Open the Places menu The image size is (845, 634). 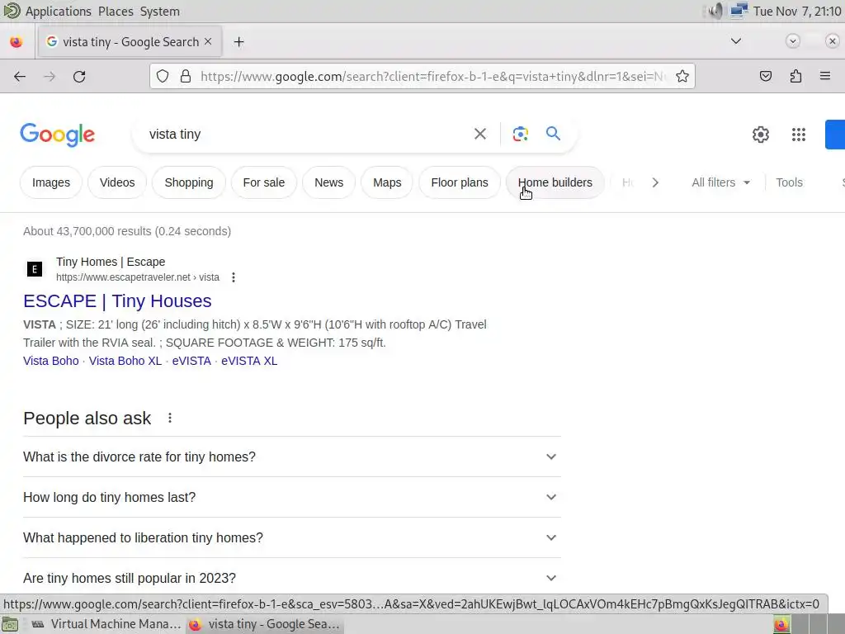coord(116,12)
